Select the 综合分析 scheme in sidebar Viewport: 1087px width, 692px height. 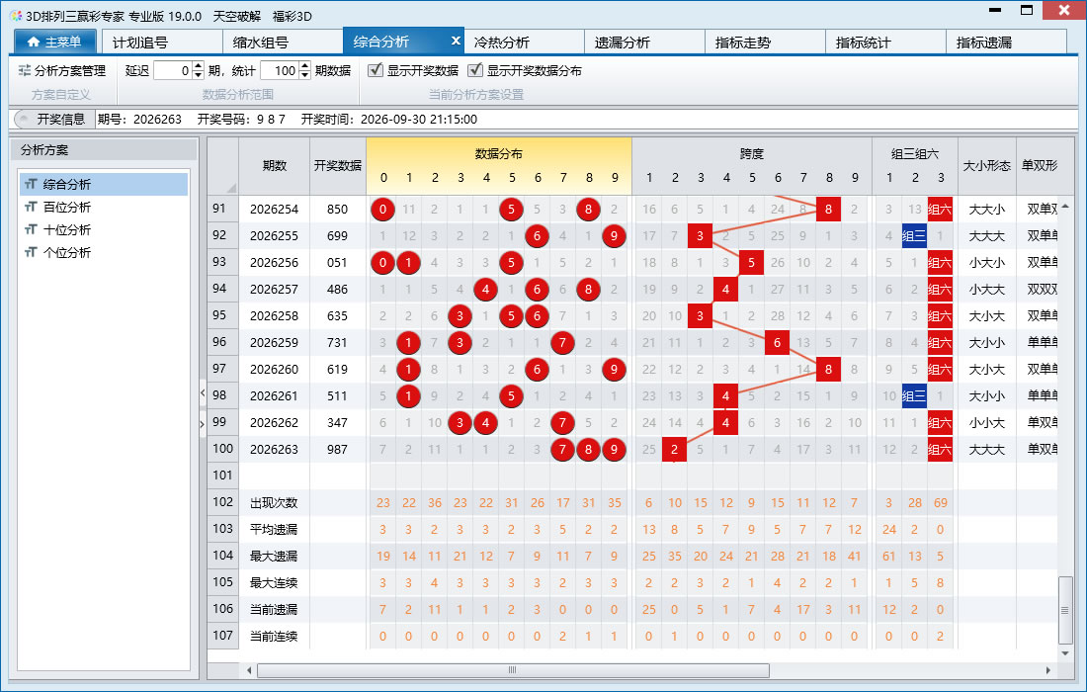[x=104, y=184]
